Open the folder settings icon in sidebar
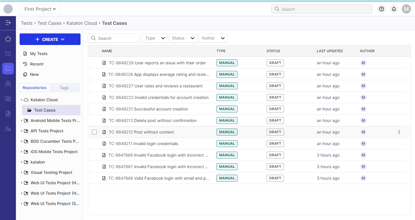Viewport: 415px width, 220px height. [x=8, y=99]
